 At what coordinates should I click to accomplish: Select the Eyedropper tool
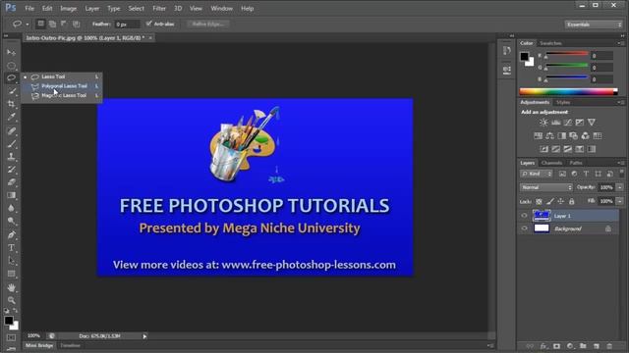click(x=11, y=118)
